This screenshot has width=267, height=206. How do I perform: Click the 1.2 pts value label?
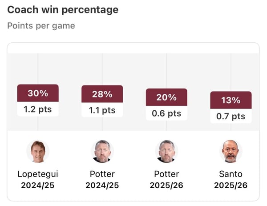[38, 109]
